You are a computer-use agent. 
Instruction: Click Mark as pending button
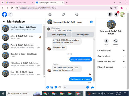pyautogui.click(x=59, y=35)
